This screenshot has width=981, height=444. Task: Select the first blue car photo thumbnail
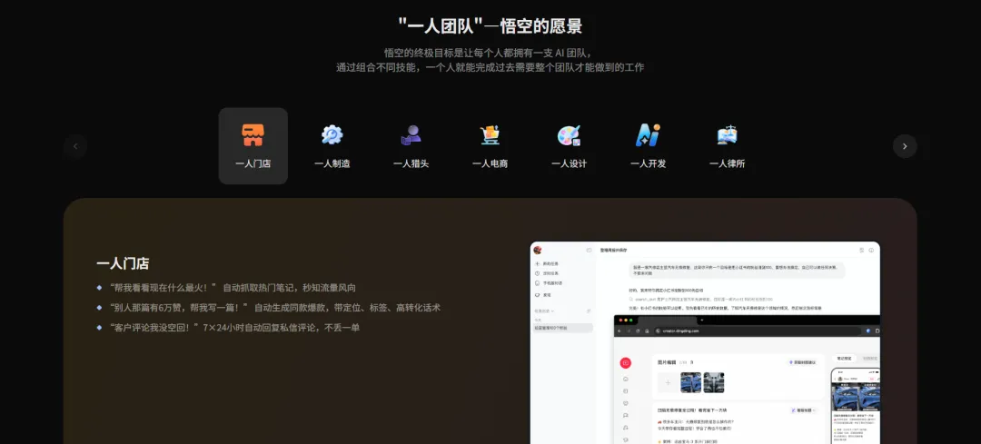[690, 383]
